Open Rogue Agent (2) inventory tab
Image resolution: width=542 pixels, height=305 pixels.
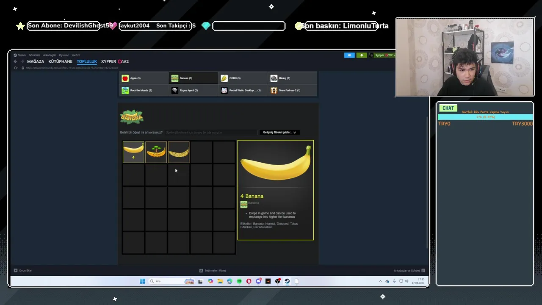(x=193, y=90)
